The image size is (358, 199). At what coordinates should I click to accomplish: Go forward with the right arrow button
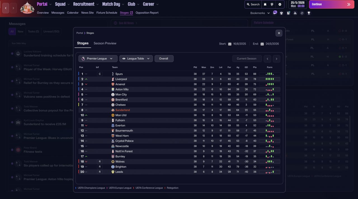pyautogui.click(x=13, y=8)
